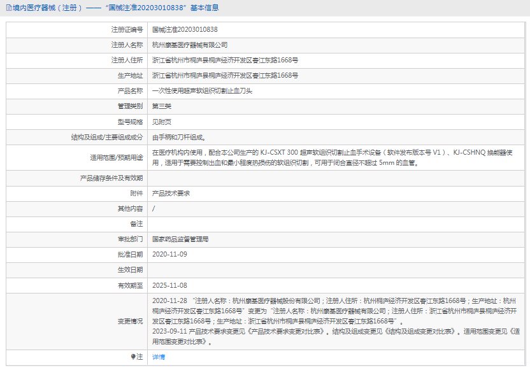Select the 注册证编号 row label

(x=127, y=30)
